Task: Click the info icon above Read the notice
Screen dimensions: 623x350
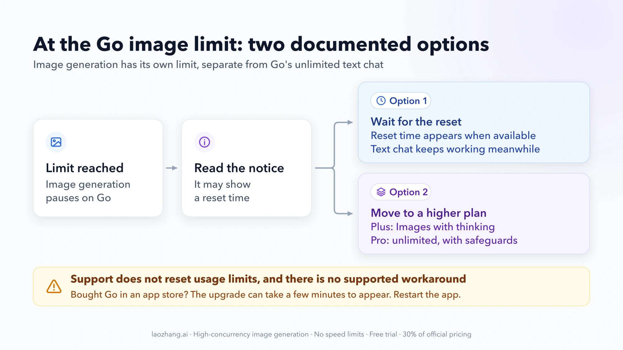Action: [x=204, y=142]
